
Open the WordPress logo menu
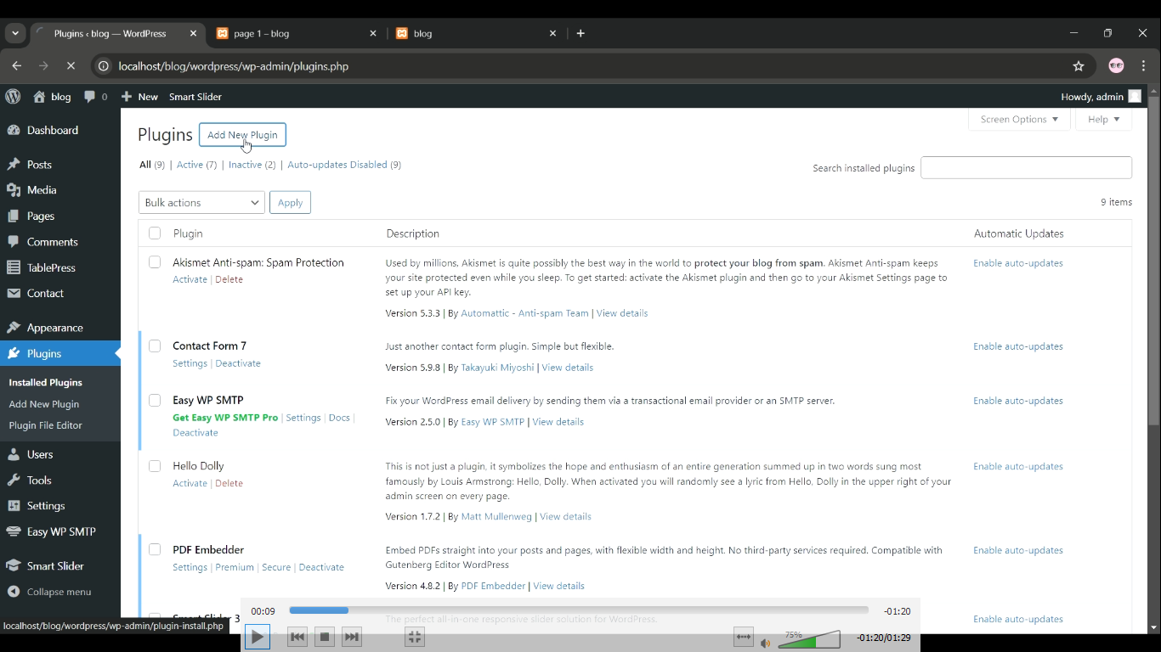13,97
